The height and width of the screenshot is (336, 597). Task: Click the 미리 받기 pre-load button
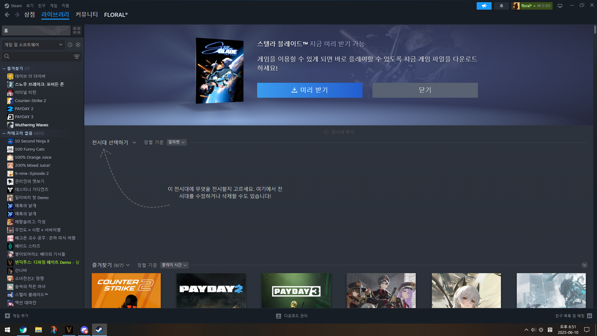pos(310,90)
